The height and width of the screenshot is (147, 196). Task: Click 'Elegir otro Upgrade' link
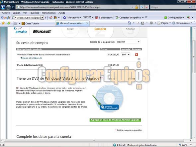32,58
